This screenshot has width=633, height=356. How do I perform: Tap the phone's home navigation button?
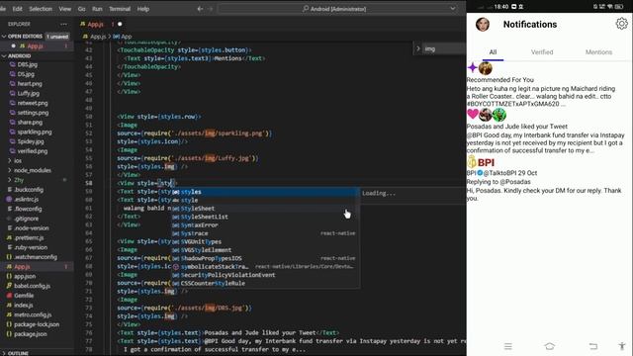pos(550,346)
